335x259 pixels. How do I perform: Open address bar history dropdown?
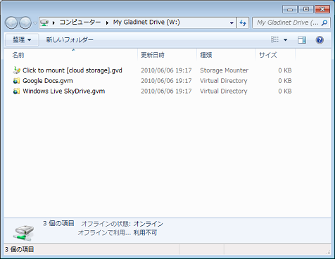point(232,23)
